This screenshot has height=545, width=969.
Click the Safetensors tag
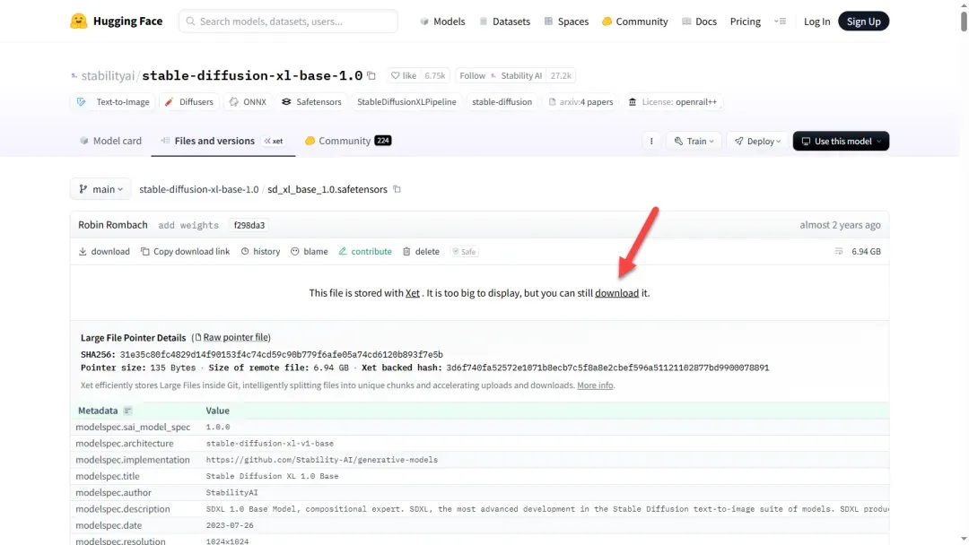311,102
